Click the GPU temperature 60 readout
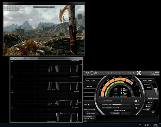This screenshot has height=127, width=161. [x=149, y=87]
